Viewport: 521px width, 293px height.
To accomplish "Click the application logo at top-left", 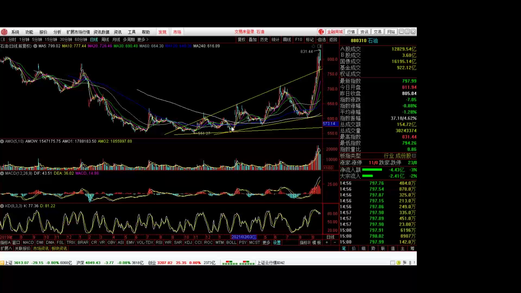I will [4, 32].
